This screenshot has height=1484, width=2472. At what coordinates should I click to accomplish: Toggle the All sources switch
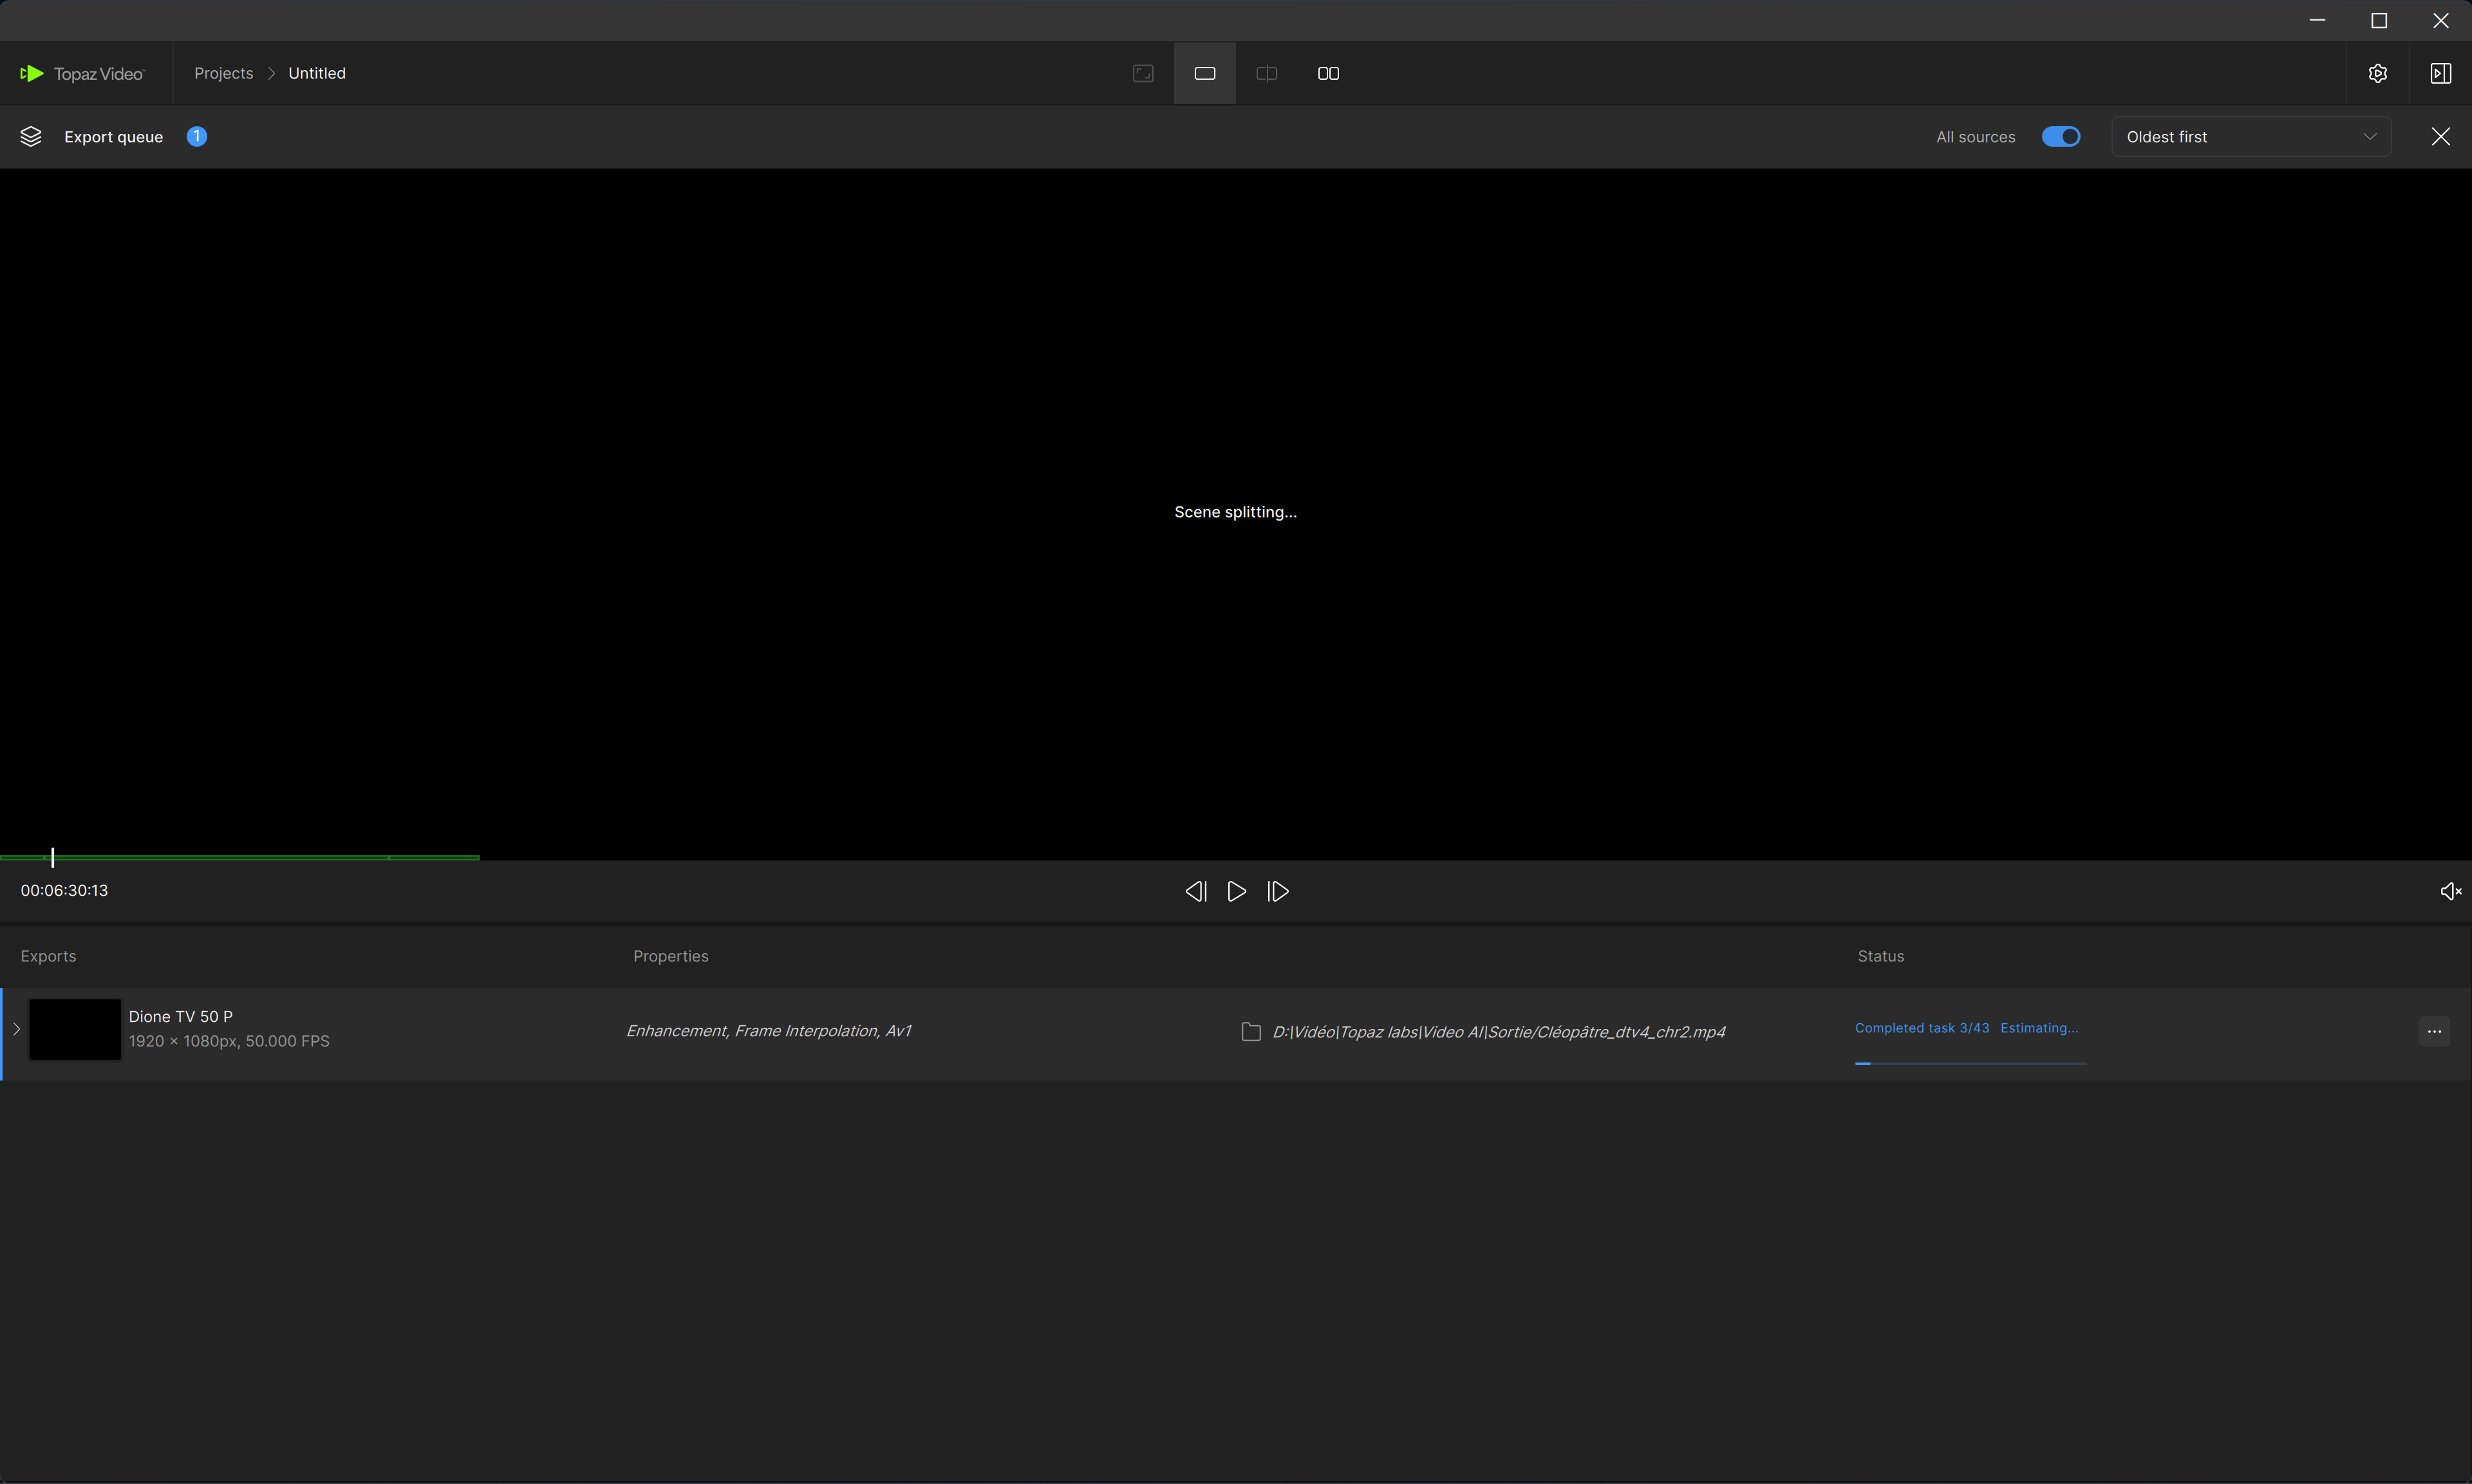(x=2060, y=137)
